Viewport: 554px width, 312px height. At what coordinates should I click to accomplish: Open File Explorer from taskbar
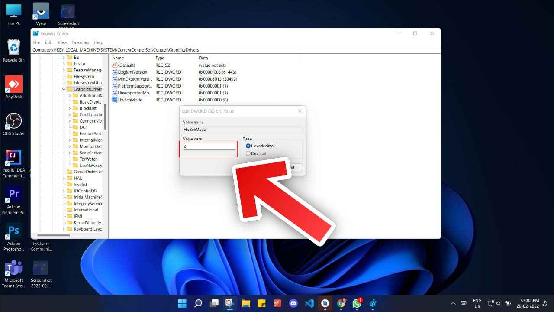coord(246,303)
